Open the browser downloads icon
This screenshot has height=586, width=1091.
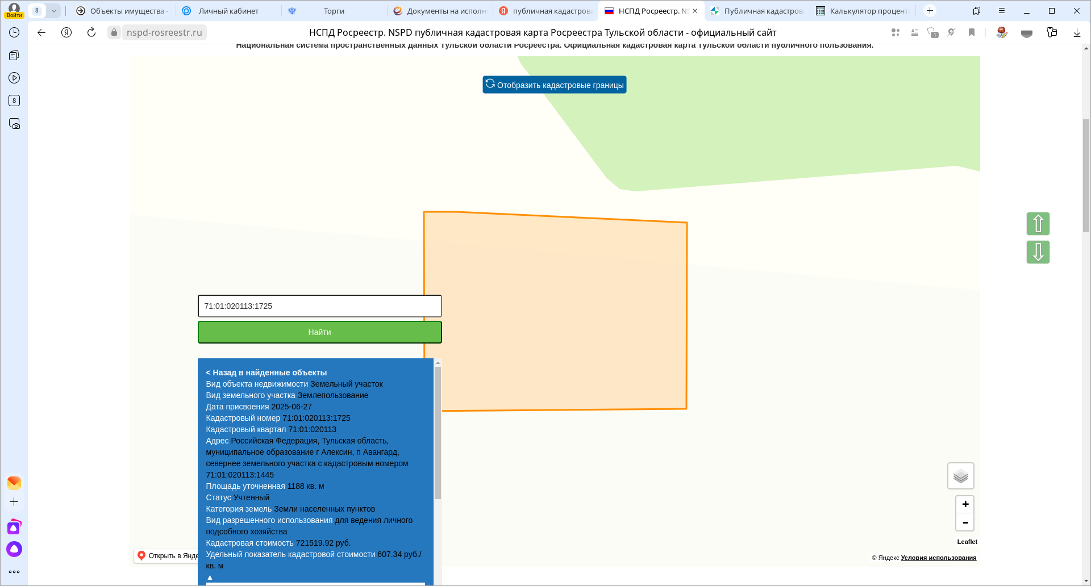click(1076, 32)
